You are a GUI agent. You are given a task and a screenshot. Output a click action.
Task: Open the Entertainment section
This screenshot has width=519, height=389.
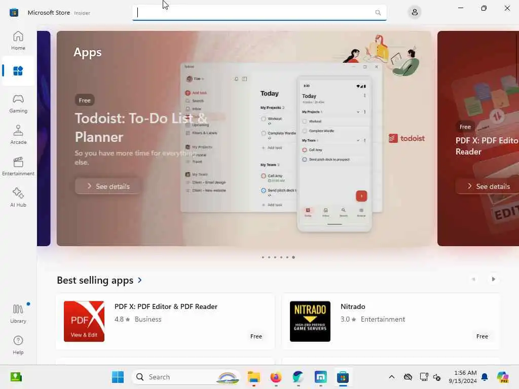pos(18,166)
